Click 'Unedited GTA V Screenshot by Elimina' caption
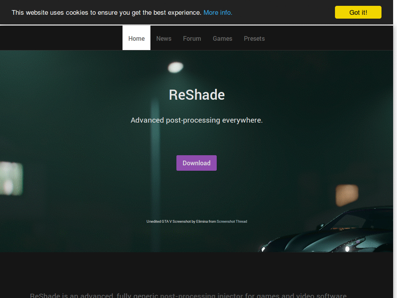This screenshot has width=397, height=298. (177, 222)
